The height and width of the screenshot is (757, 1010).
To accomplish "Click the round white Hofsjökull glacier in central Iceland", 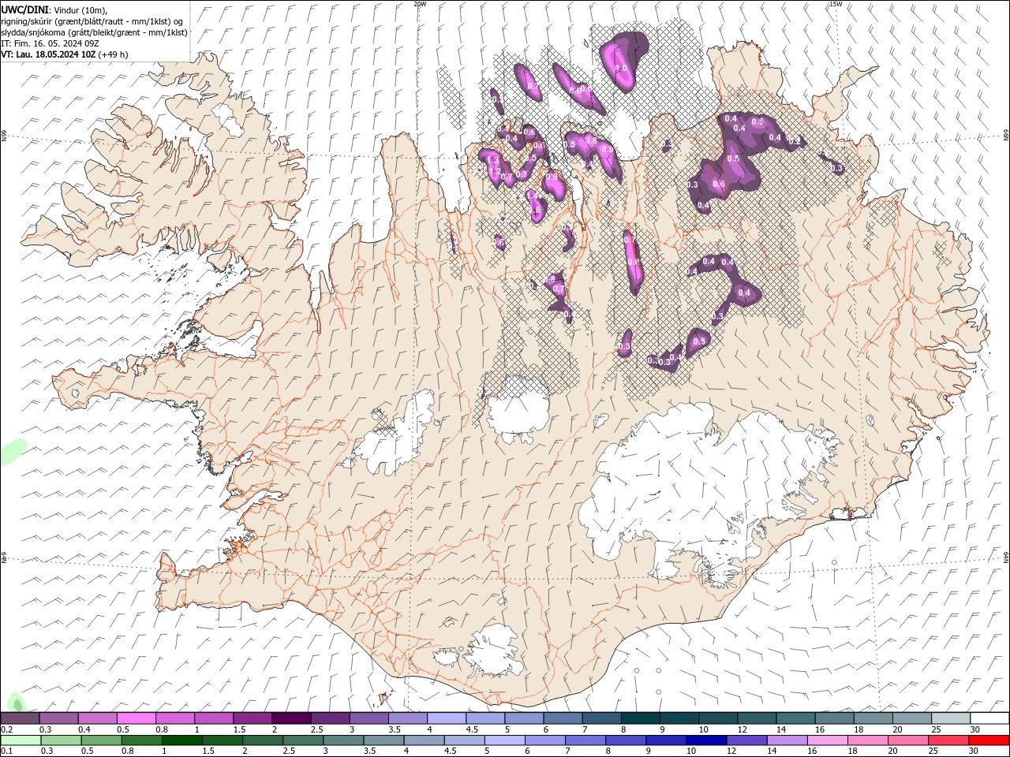I will point(518,408).
